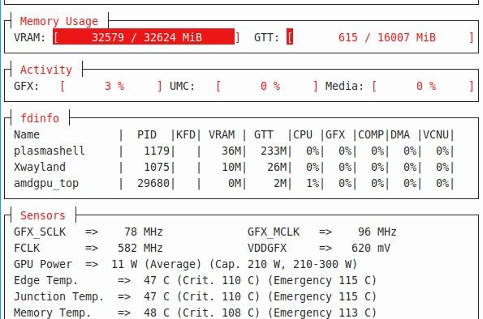
Task: Select the GFX activity bar at 3 %
Action: pos(111,86)
